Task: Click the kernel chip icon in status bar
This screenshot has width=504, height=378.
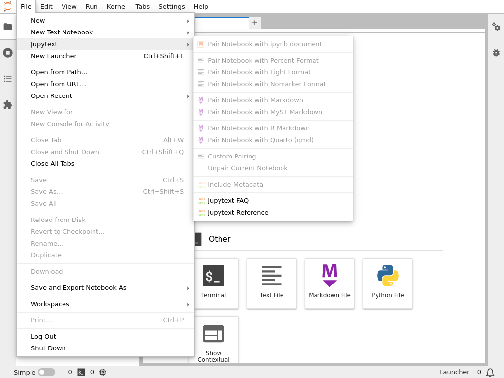Action: pos(103,372)
